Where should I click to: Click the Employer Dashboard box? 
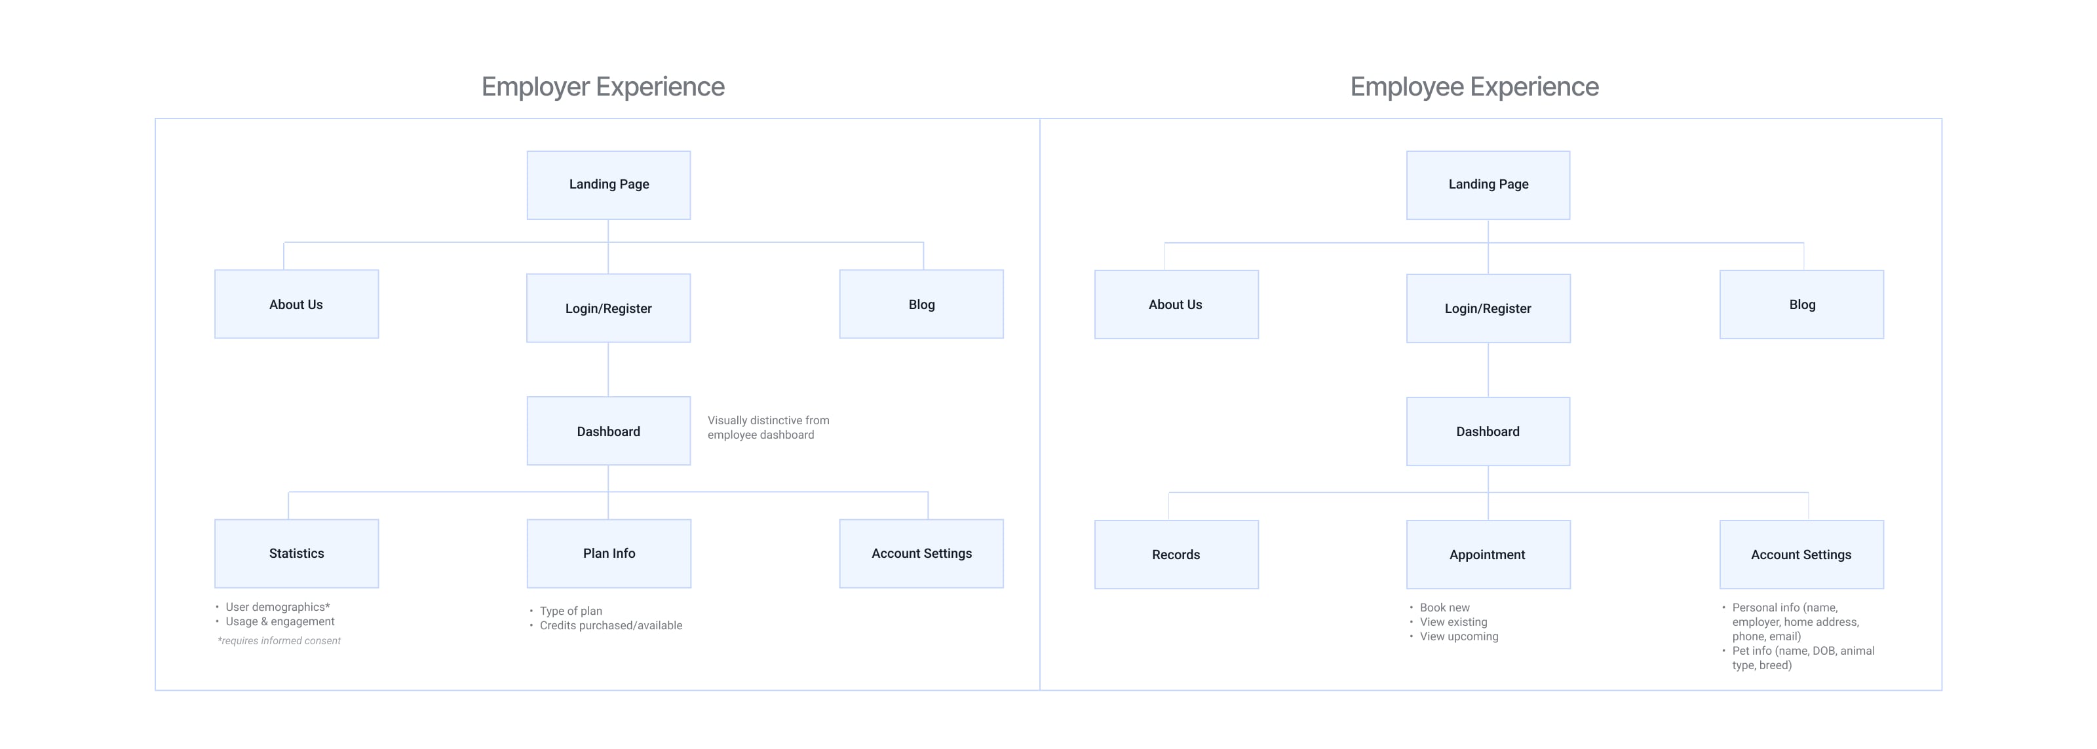click(608, 431)
